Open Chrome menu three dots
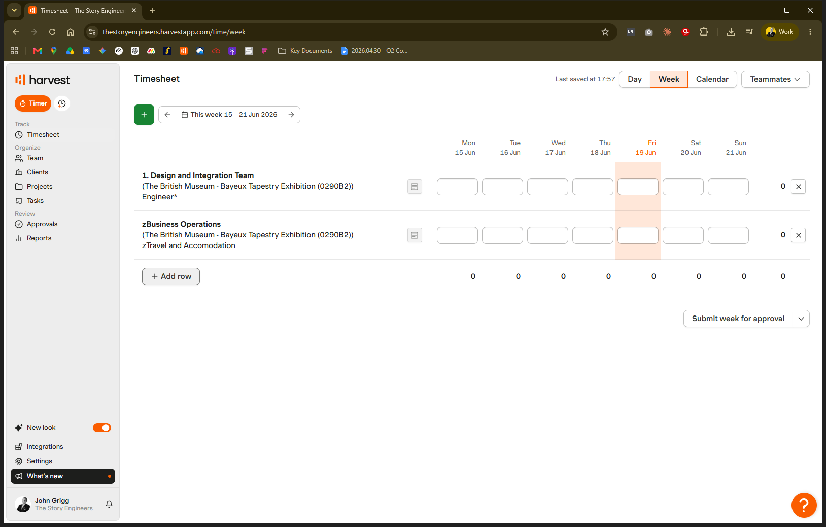Viewport: 826px width, 527px height. (x=810, y=32)
